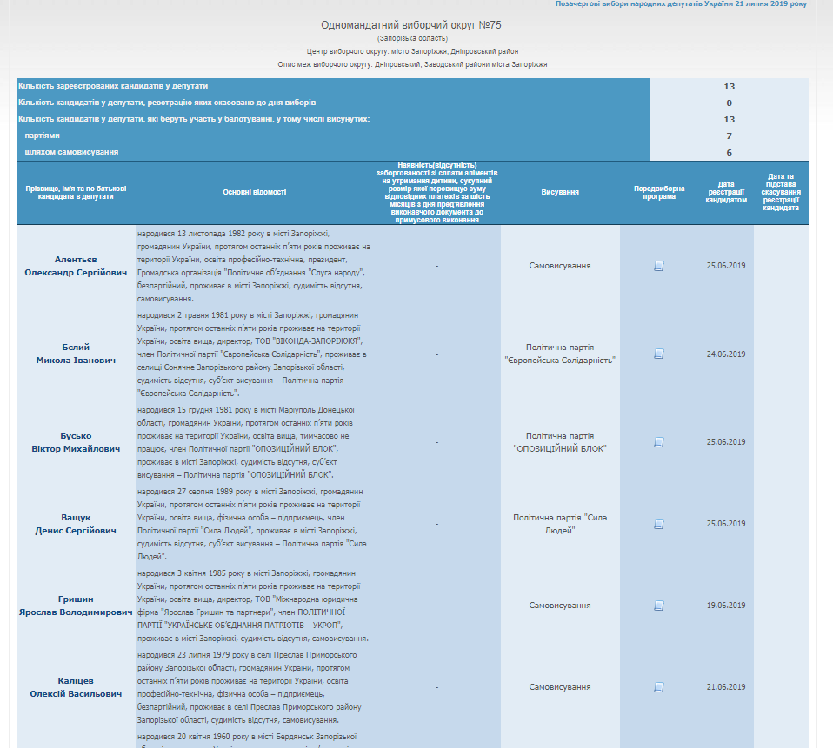Click candidate name Алентьєв Олександр Сергійович
The image size is (833, 748).
coord(76,266)
